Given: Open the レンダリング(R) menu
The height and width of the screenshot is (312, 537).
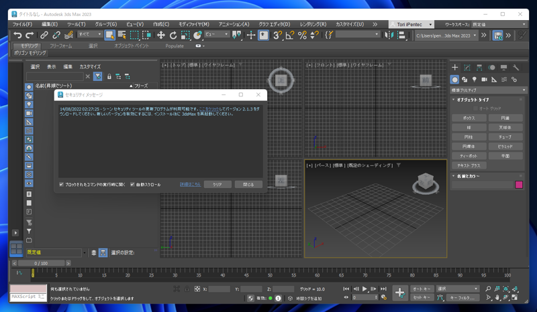Looking at the screenshot, I should tap(313, 24).
